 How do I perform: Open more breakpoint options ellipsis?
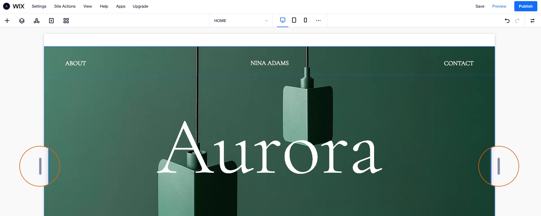click(318, 20)
